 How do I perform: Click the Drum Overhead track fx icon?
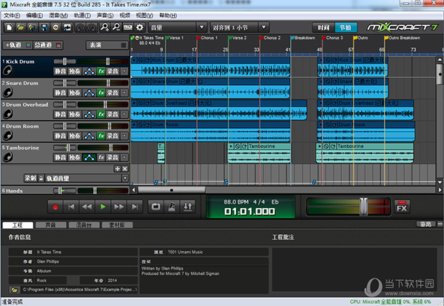pos(101,114)
